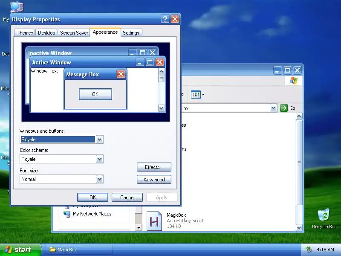Click the greyed-out Apply button
341x256 pixels.
162,198
